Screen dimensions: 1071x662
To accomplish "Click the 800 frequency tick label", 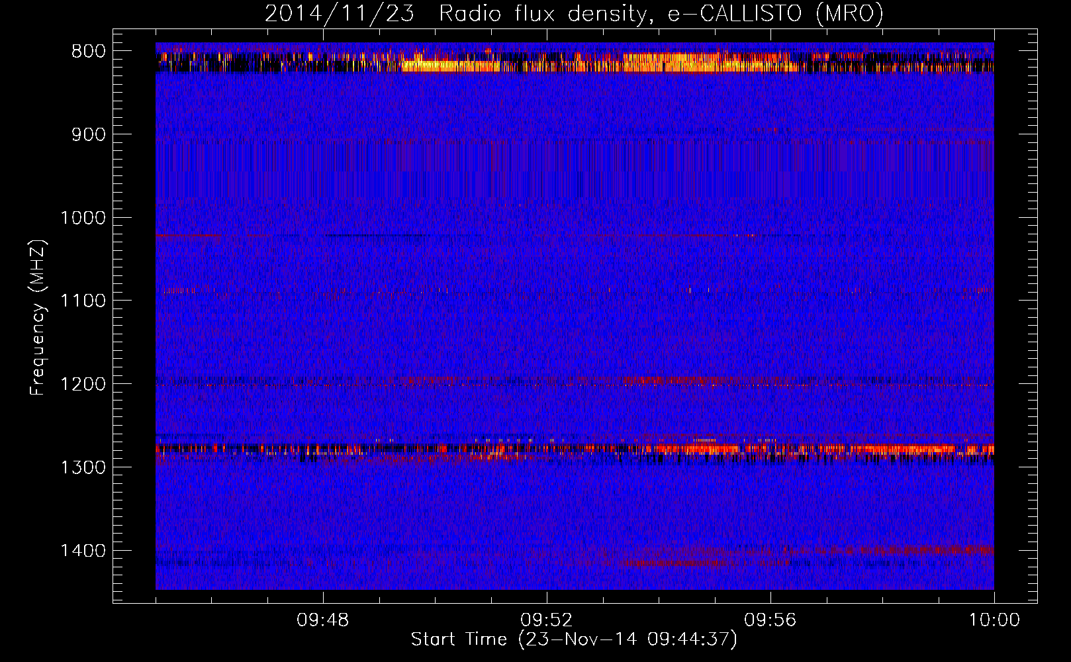I will pyautogui.click(x=87, y=52).
